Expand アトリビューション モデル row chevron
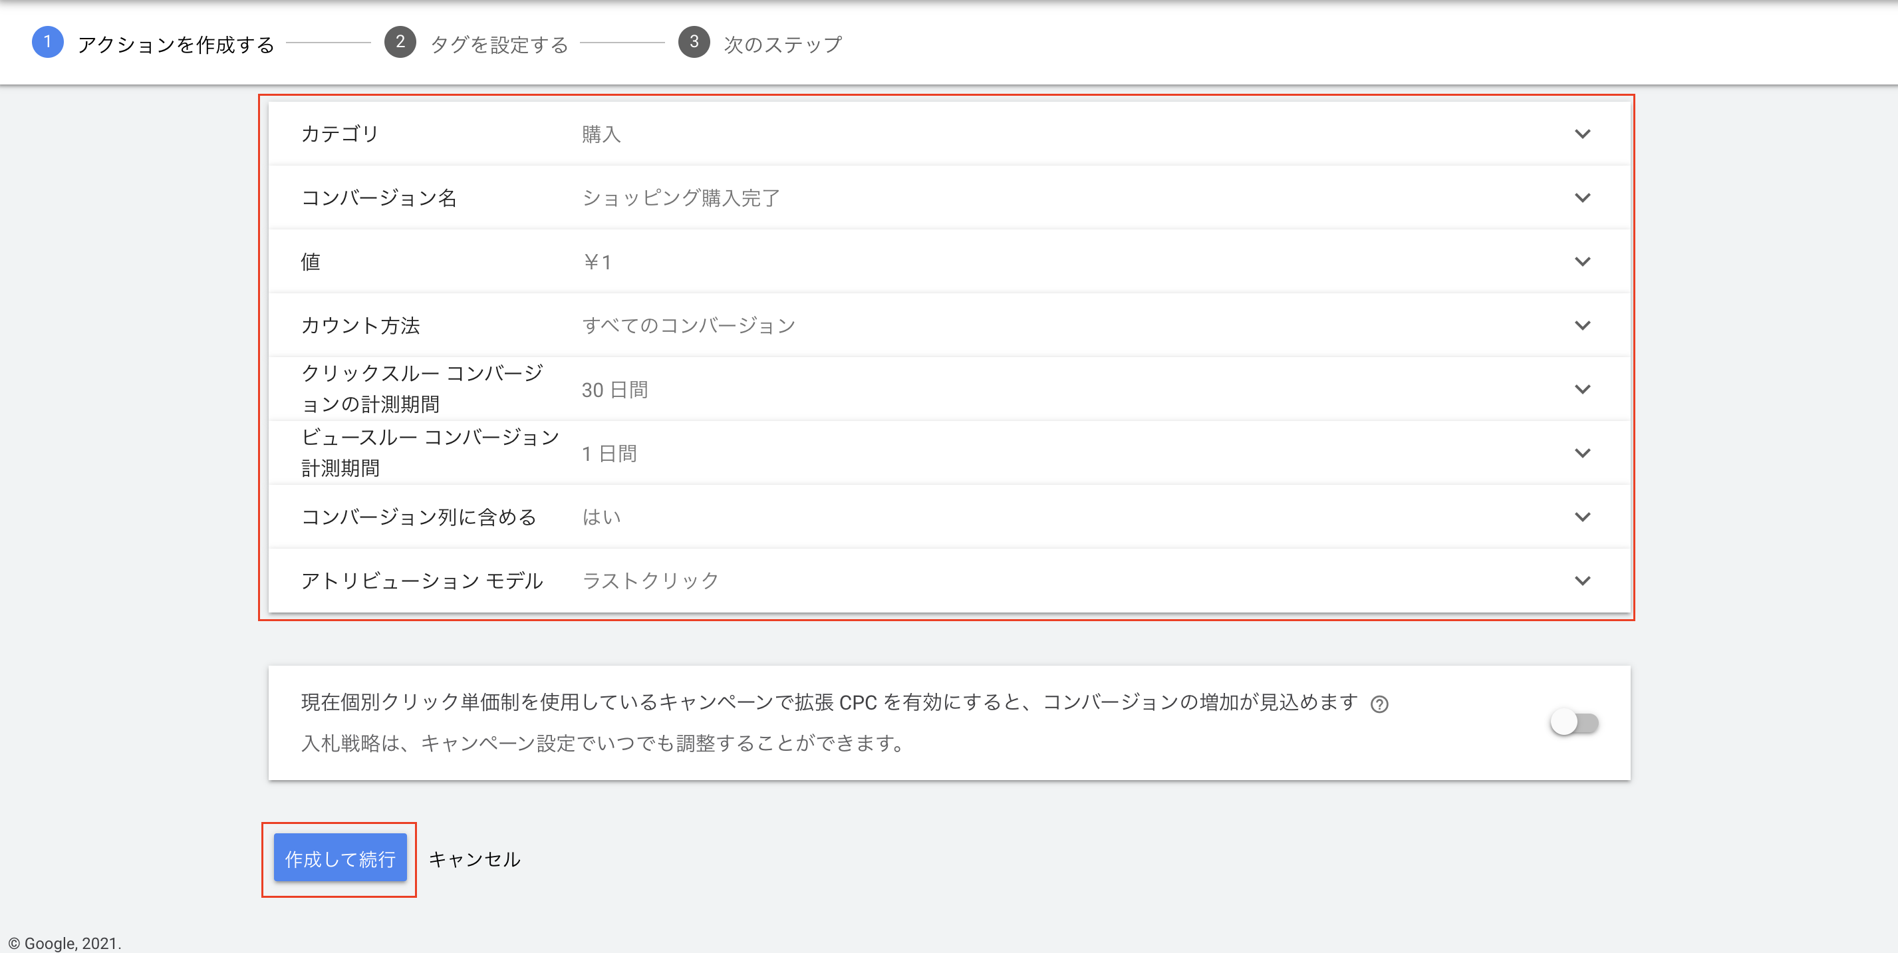This screenshot has height=953, width=1898. click(1582, 581)
